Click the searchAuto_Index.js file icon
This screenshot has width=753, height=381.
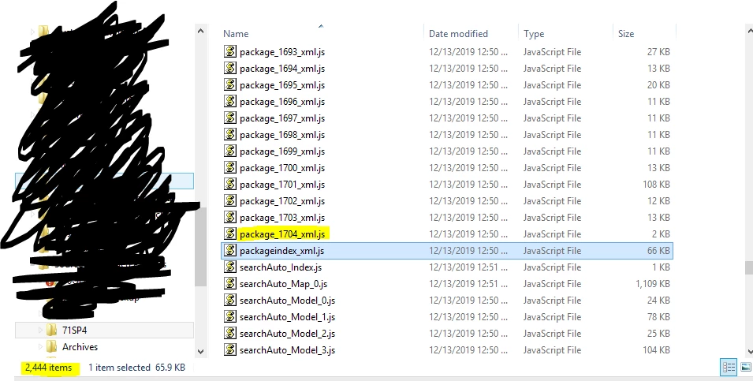tap(230, 267)
